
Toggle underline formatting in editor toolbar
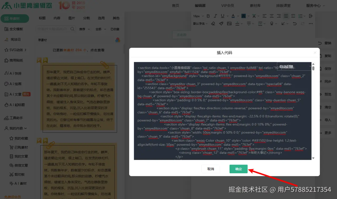(222, 16)
